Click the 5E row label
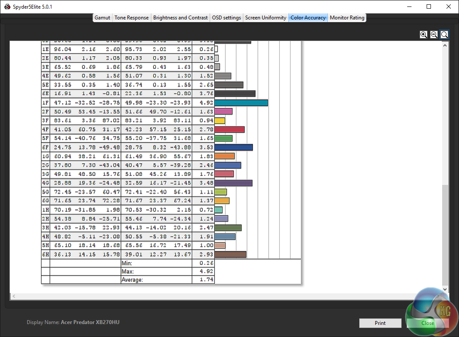The image size is (459, 337). [46, 85]
